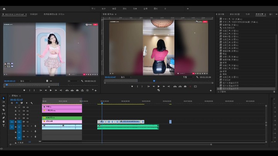
Task: Click Drag Video Only icon in Source monitor
Action: tap(47, 81)
